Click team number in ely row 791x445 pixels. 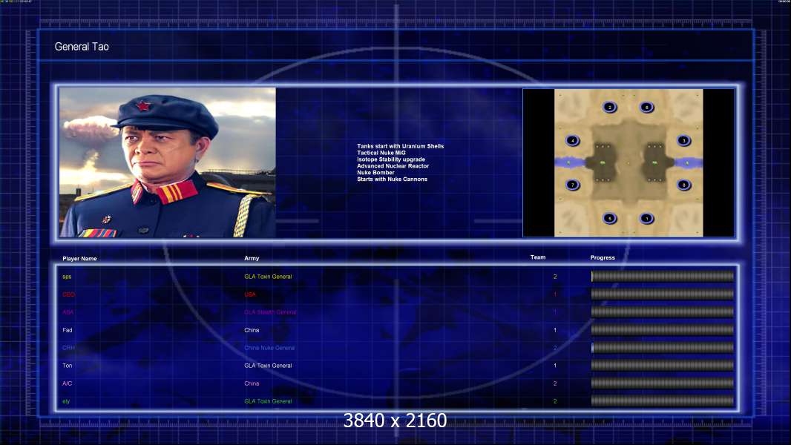tap(555, 401)
